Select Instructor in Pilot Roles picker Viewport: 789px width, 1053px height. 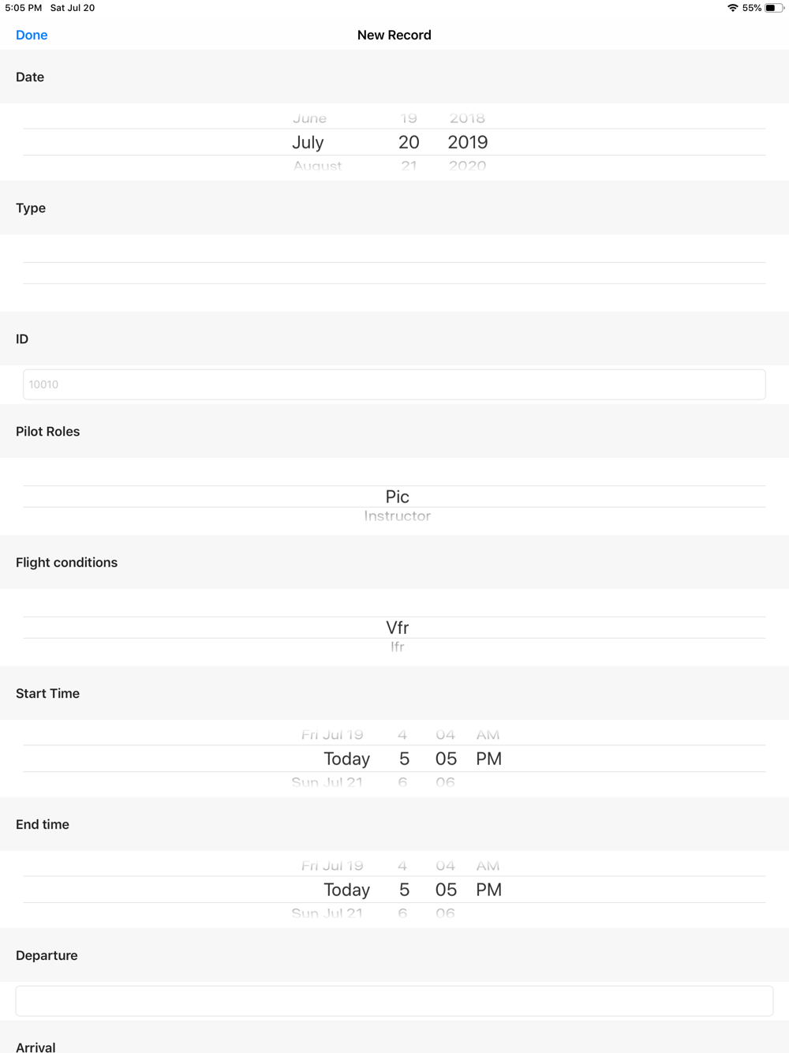point(397,516)
